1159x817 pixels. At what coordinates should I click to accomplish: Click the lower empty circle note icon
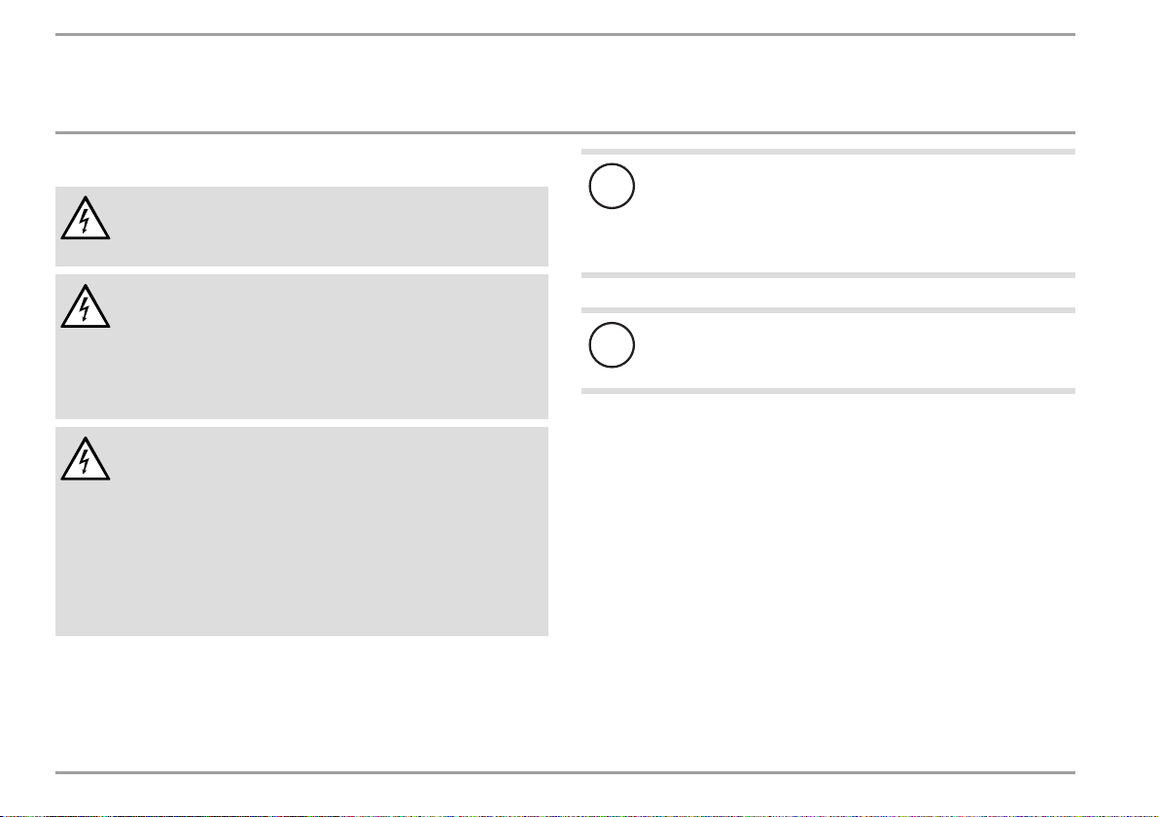pos(612,344)
